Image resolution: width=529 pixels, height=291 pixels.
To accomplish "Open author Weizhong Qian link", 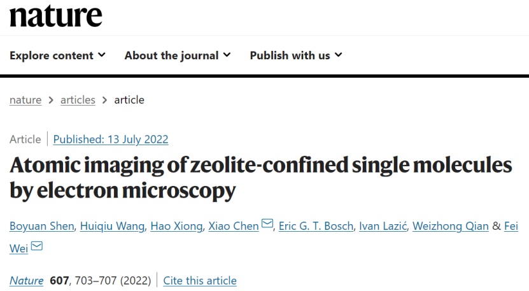I will point(451,226).
